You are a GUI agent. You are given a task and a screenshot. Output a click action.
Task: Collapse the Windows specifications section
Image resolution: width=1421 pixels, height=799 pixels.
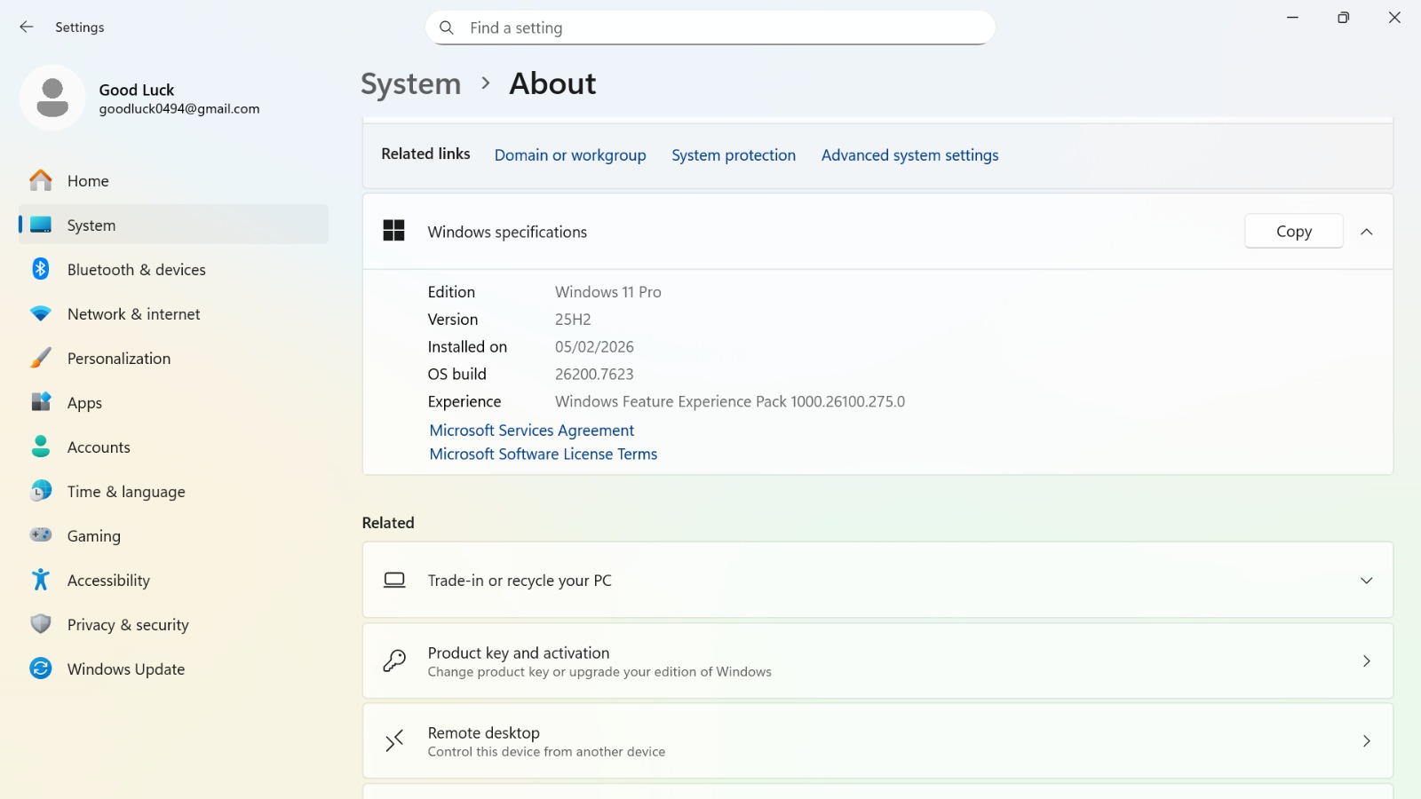point(1367,232)
